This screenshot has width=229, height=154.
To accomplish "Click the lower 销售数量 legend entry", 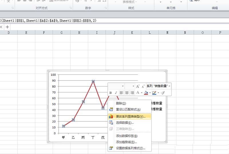I will [x=157, y=109].
